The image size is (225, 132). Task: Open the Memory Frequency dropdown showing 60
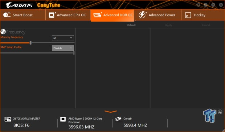(63, 38)
